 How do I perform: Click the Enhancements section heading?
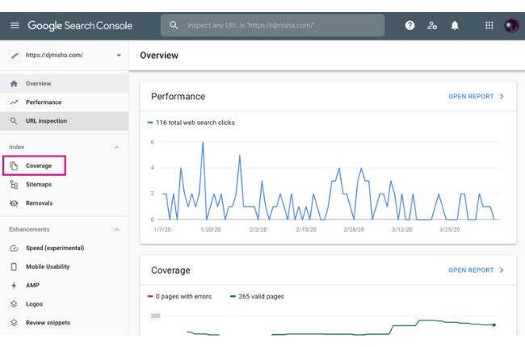[x=29, y=229]
